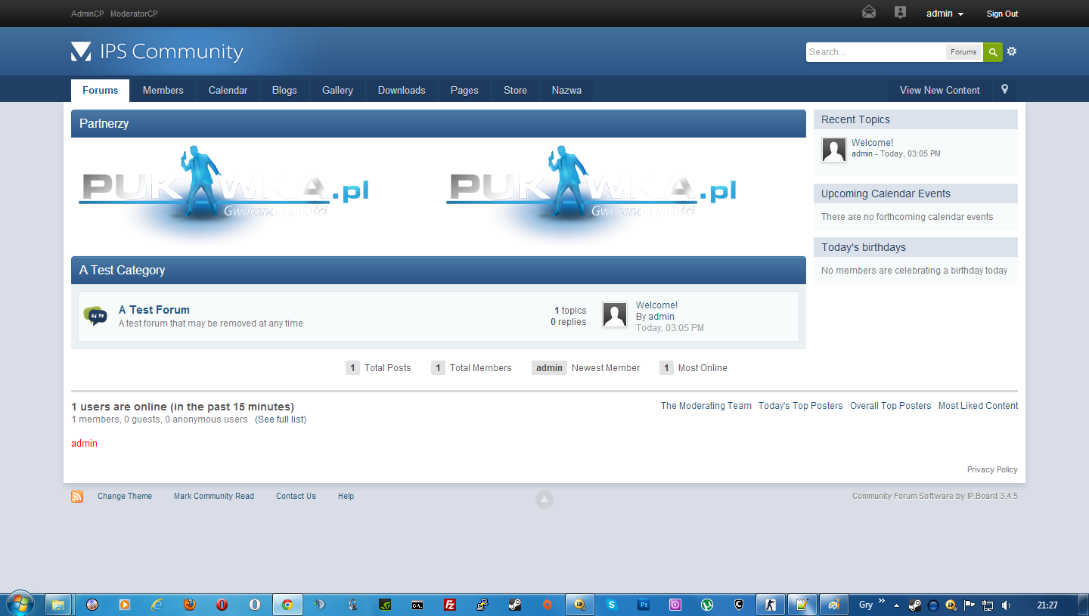This screenshot has height=616, width=1089.
Task: Open the Windows Start button
Action: click(20, 604)
